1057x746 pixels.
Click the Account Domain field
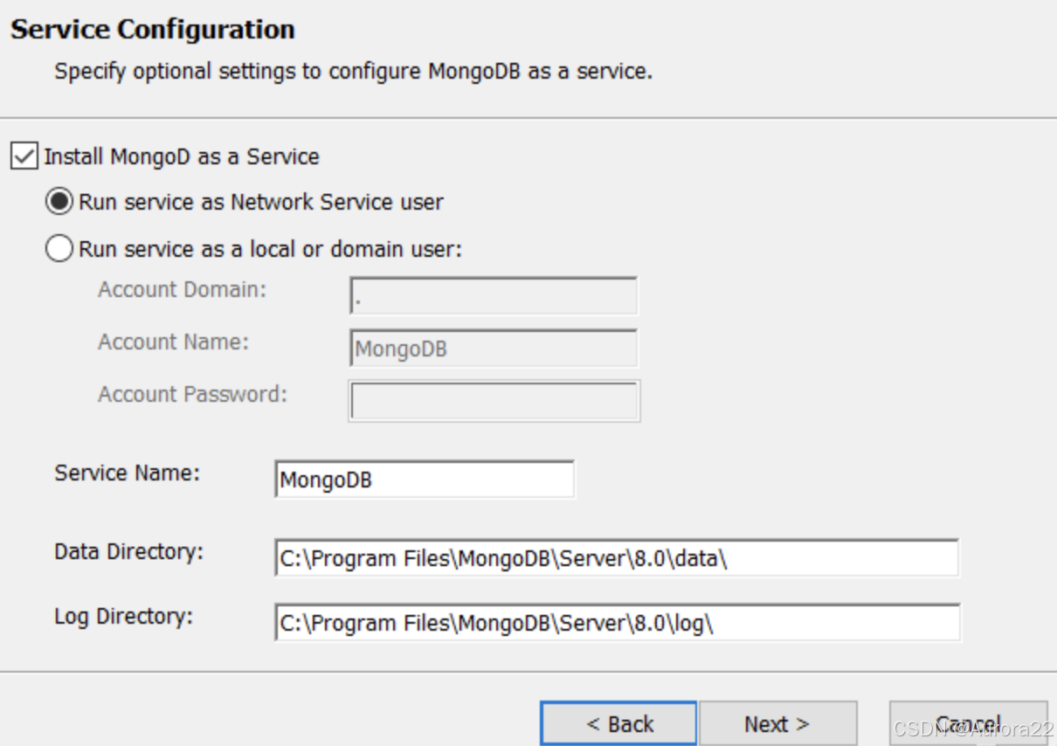[494, 296]
